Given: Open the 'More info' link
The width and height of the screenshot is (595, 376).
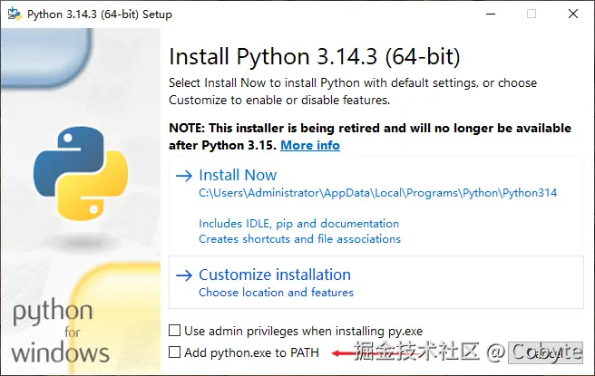Looking at the screenshot, I should 310,145.
